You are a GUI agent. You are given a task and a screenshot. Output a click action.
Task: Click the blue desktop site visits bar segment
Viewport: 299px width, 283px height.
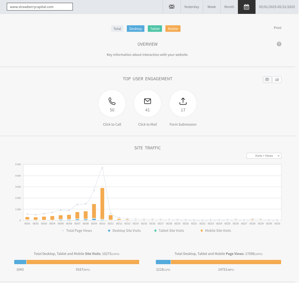point(20,262)
